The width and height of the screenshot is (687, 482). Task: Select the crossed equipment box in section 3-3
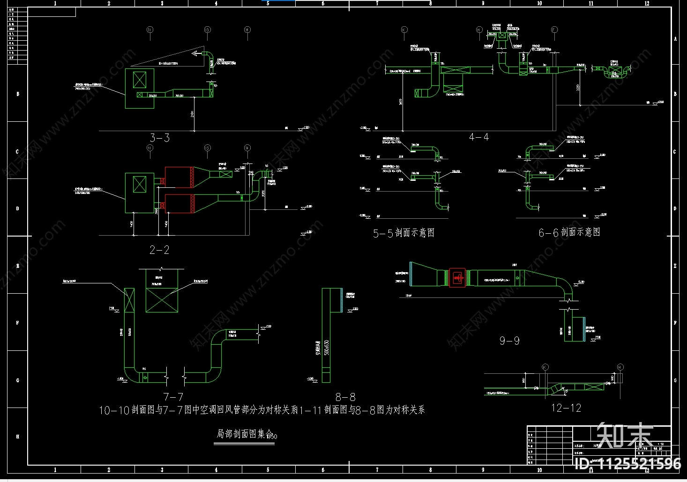[x=140, y=80]
